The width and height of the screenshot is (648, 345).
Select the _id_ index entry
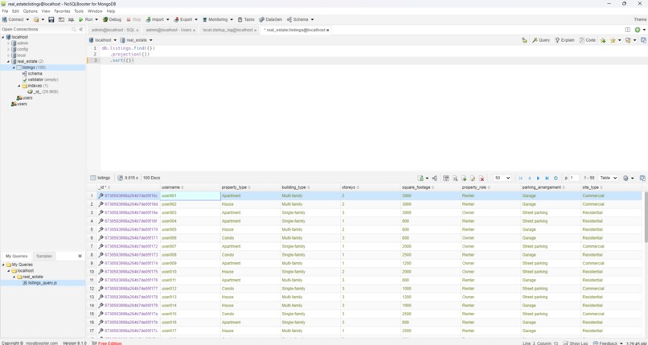pyautogui.click(x=43, y=92)
